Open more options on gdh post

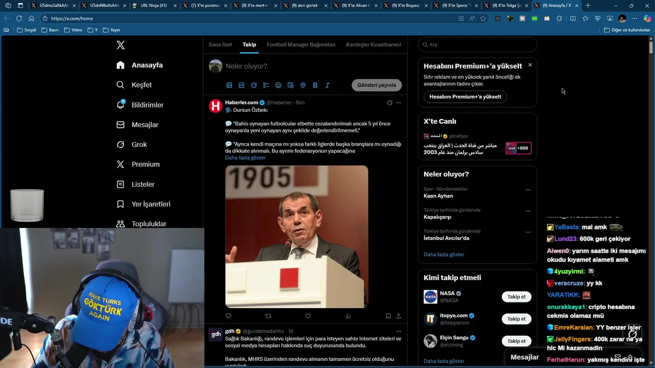[x=399, y=331]
